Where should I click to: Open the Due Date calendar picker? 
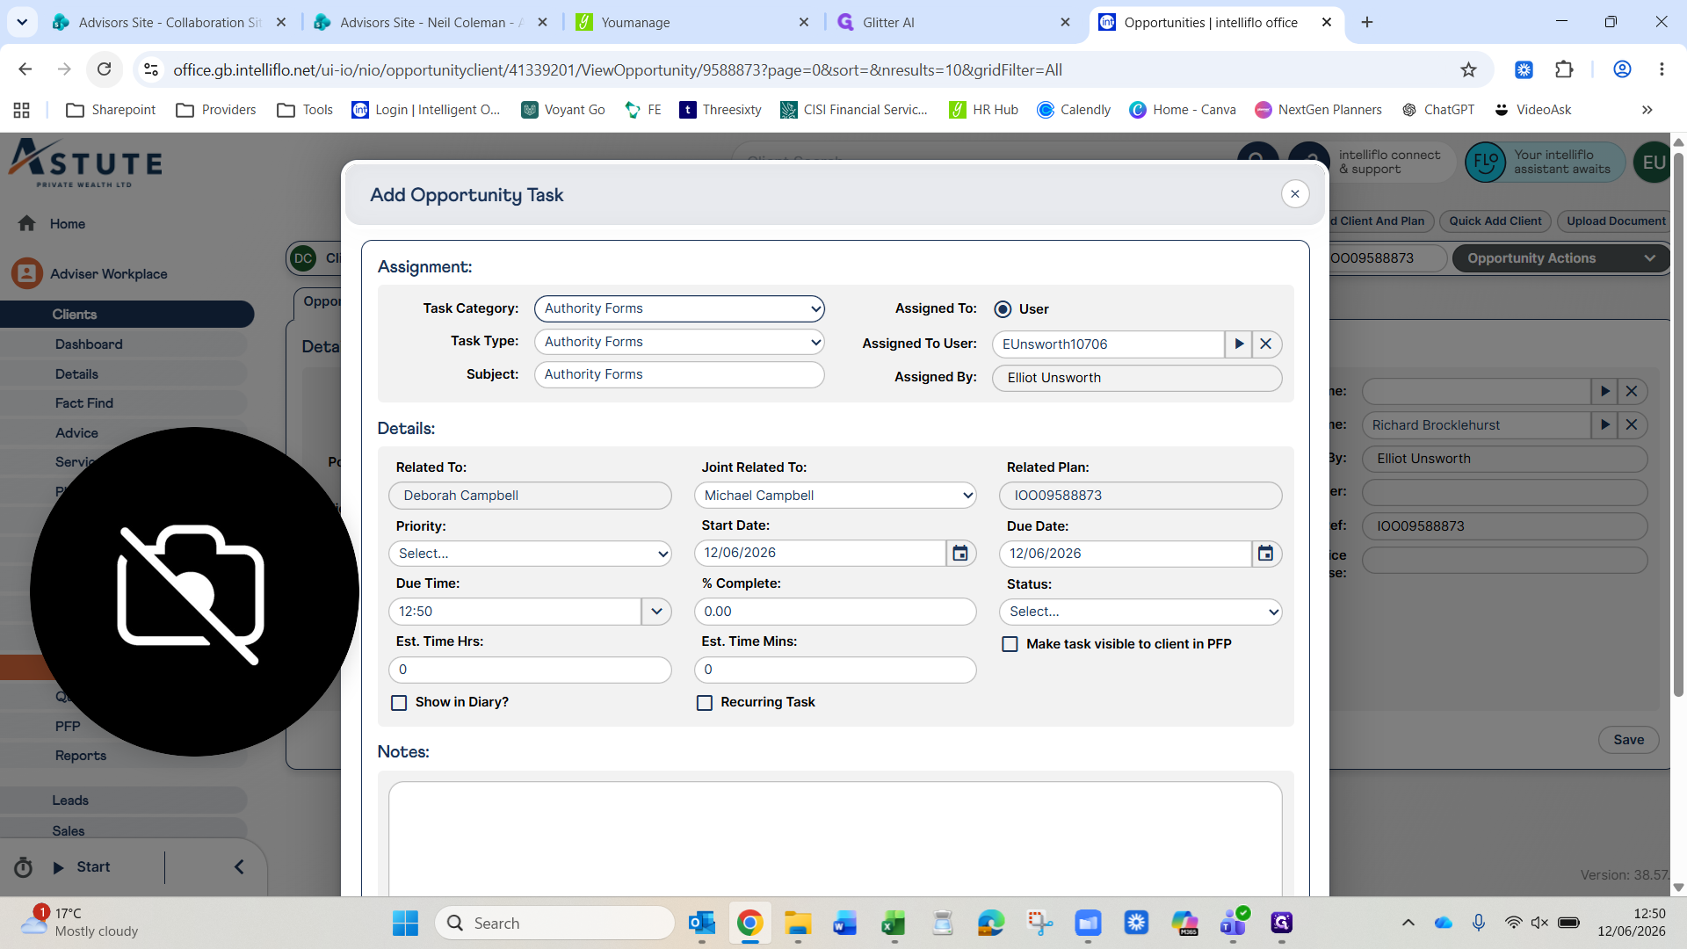click(1265, 554)
